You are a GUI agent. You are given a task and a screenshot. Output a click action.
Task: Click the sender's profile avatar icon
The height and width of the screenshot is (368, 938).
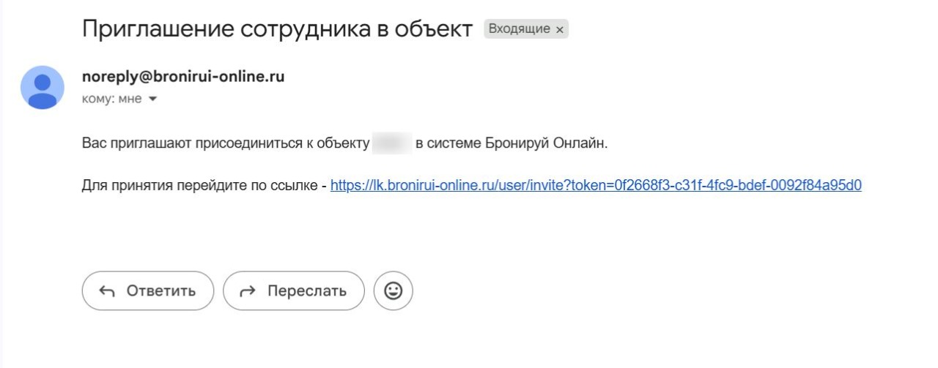[42, 87]
